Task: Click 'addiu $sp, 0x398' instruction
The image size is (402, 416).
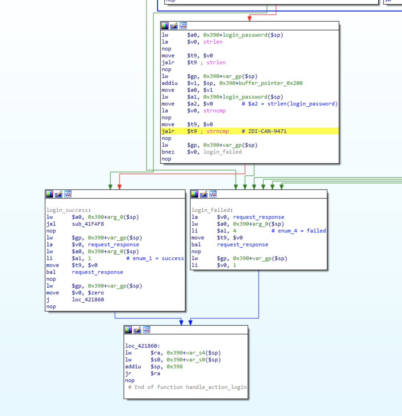Action: click(x=154, y=366)
